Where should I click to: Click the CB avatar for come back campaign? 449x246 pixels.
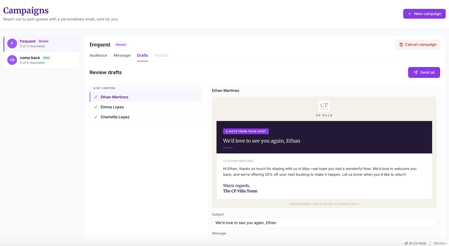point(12,60)
